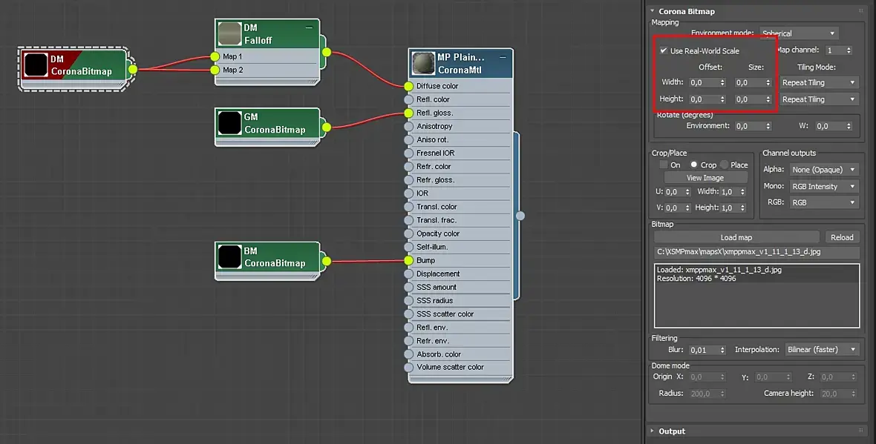
Task: Click the 'Self-illum.' slot label
Action: [432, 247]
